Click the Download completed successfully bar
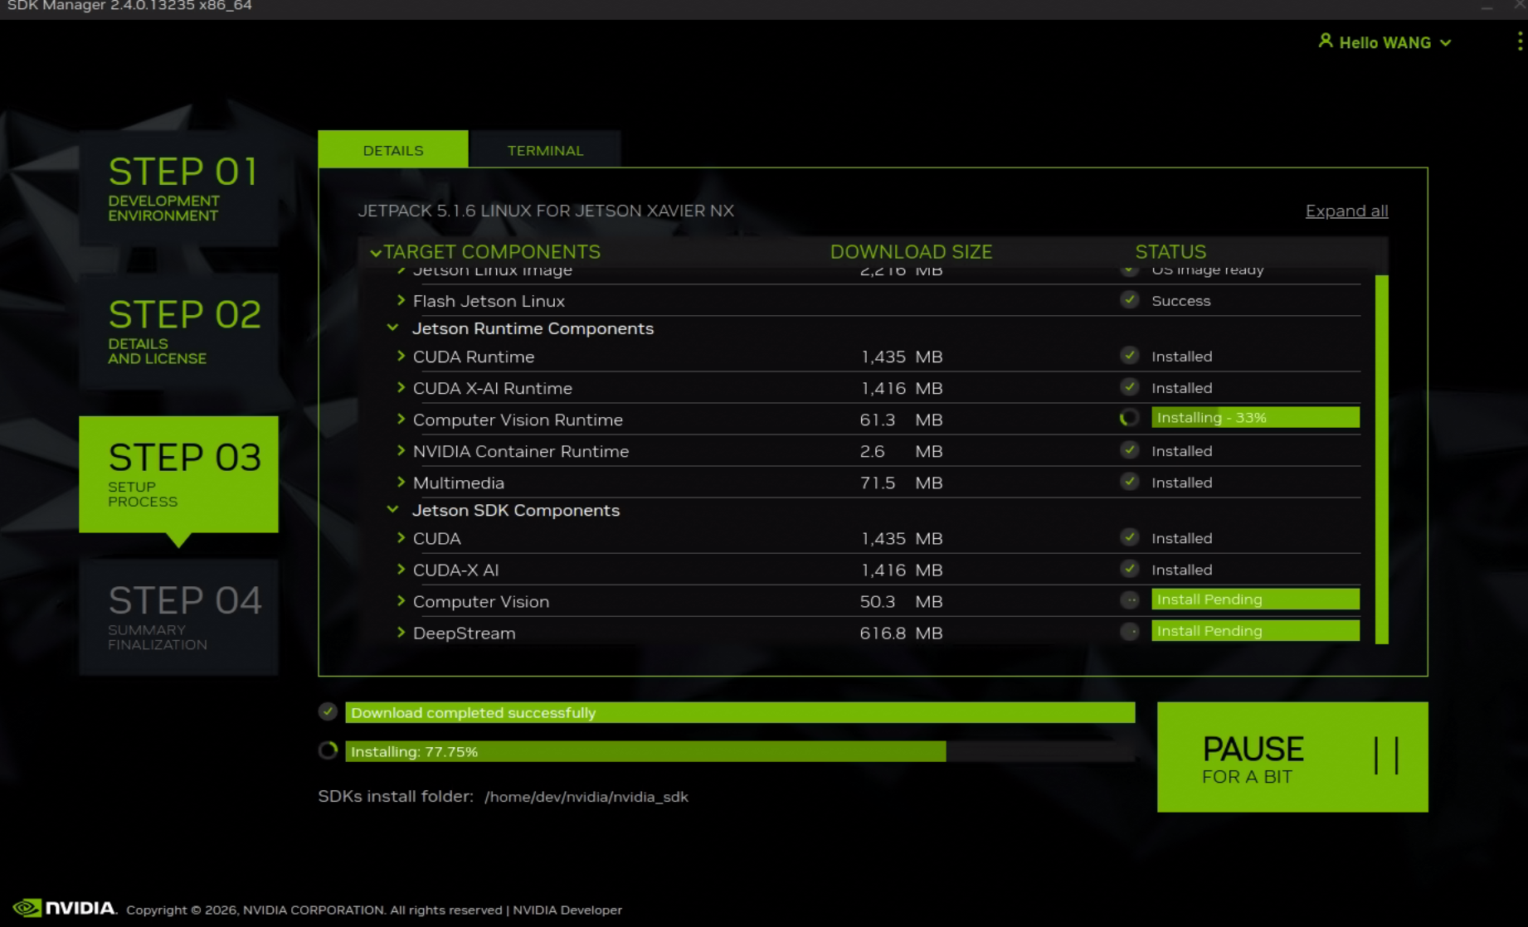 point(740,712)
